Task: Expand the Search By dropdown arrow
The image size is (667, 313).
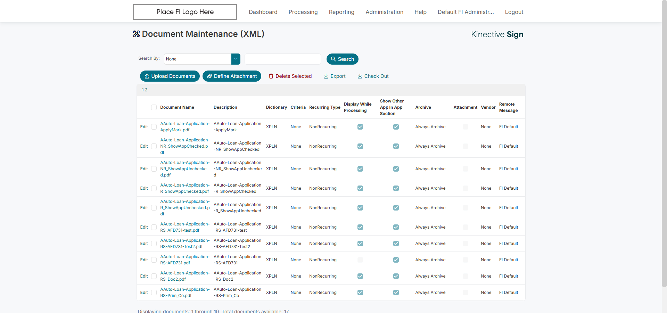Action: [x=236, y=59]
